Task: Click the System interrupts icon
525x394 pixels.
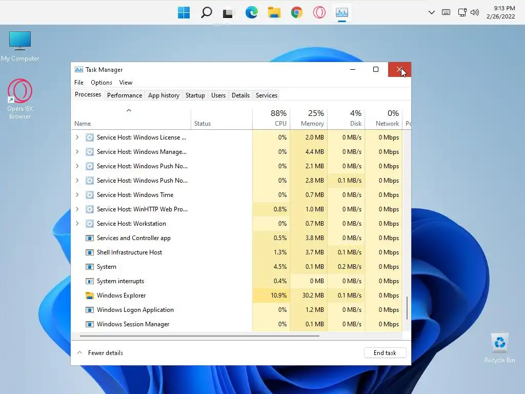Action: coord(89,282)
